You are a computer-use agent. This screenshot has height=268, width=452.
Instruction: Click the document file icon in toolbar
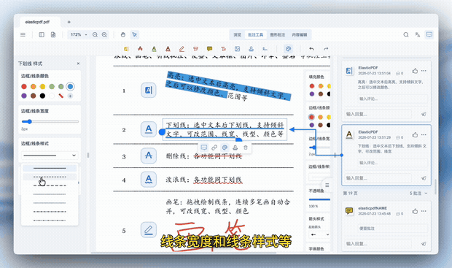click(x=53, y=34)
